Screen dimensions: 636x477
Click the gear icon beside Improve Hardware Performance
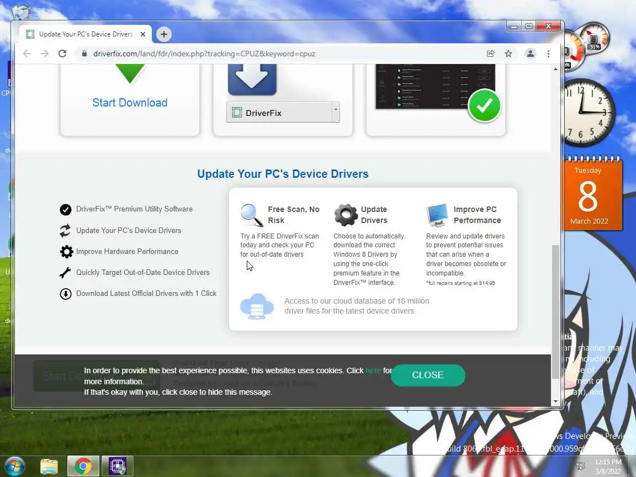(x=66, y=252)
